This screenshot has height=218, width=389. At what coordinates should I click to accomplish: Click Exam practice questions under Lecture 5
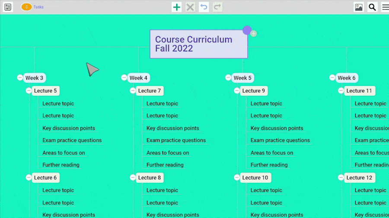[x=72, y=140]
